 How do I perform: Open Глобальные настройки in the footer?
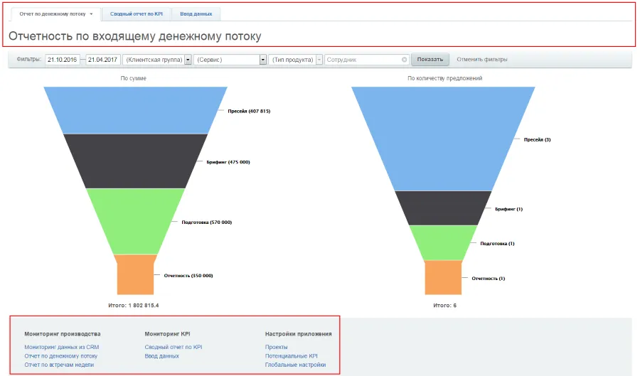295,365
